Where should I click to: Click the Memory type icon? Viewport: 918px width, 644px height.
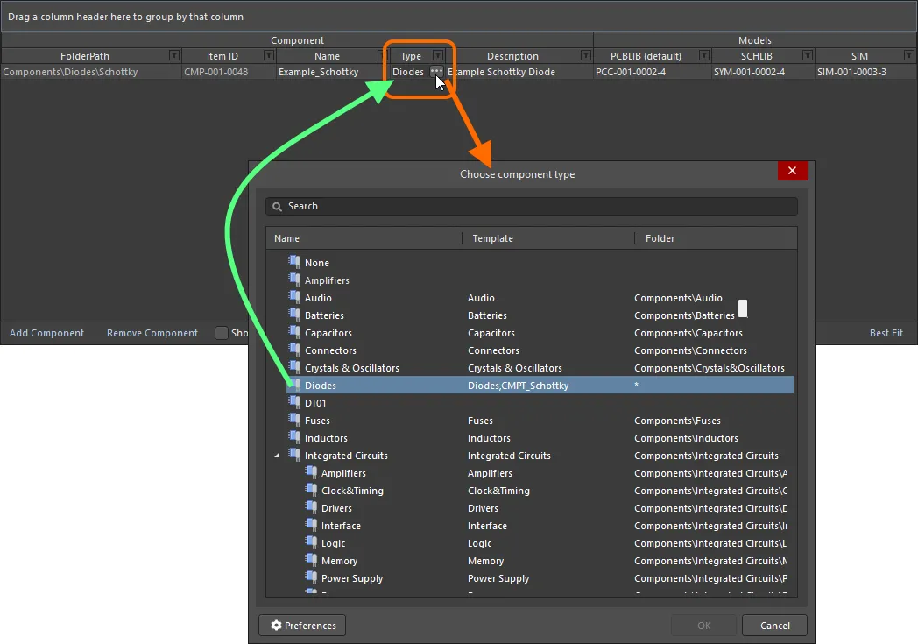tap(312, 560)
